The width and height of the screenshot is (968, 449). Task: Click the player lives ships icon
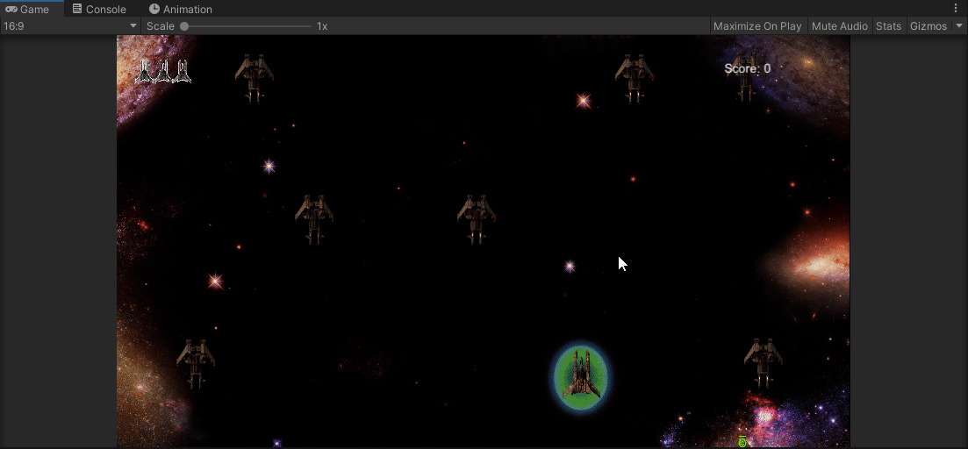pyautogui.click(x=163, y=72)
